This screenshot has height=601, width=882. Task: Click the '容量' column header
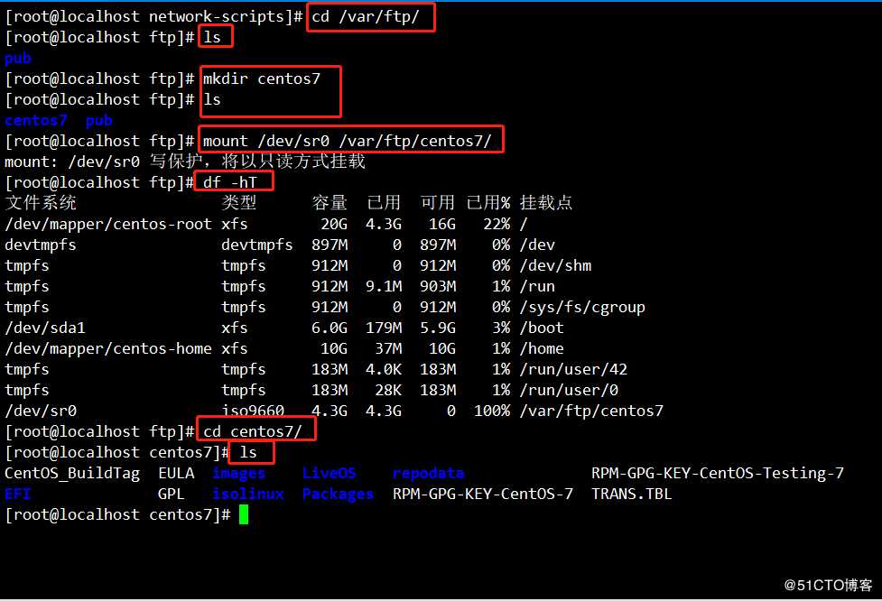tap(330, 202)
